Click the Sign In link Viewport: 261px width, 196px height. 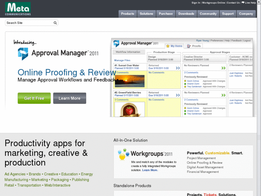click(x=196, y=3)
